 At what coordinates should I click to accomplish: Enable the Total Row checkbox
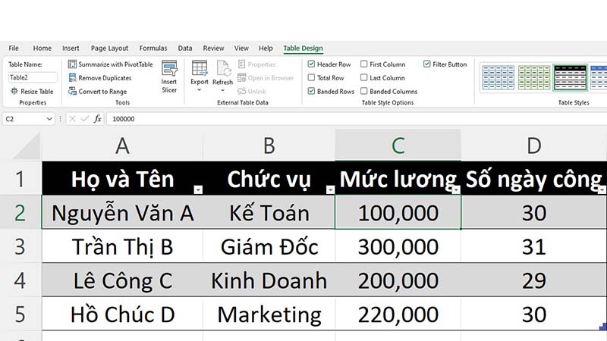coord(311,78)
